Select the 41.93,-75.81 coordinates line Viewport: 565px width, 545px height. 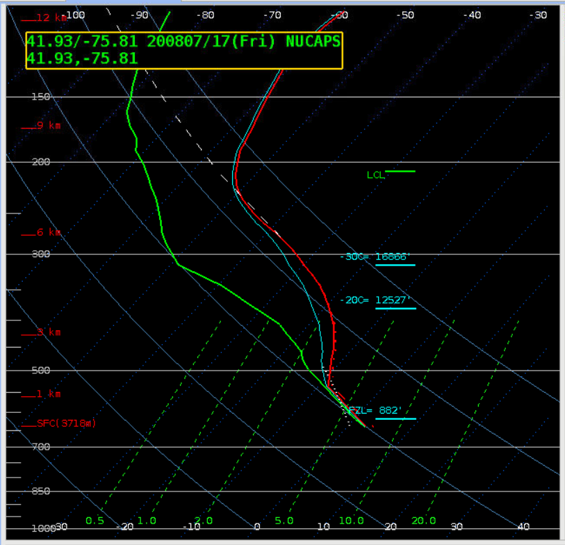point(82,59)
